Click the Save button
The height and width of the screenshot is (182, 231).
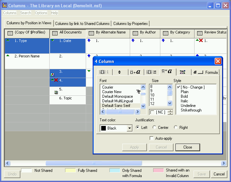coord(202,174)
